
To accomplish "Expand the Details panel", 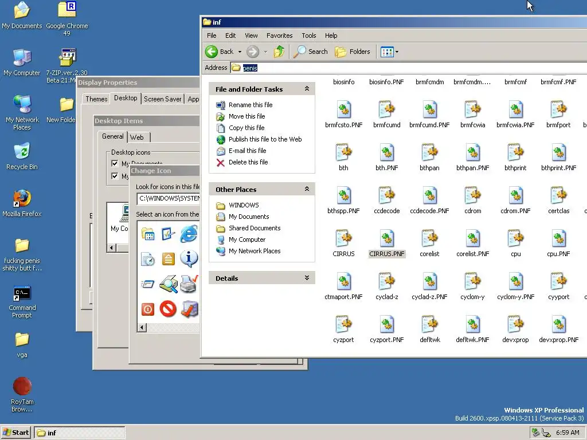I will [307, 278].
